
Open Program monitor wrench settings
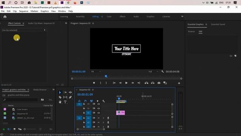point(162,71)
